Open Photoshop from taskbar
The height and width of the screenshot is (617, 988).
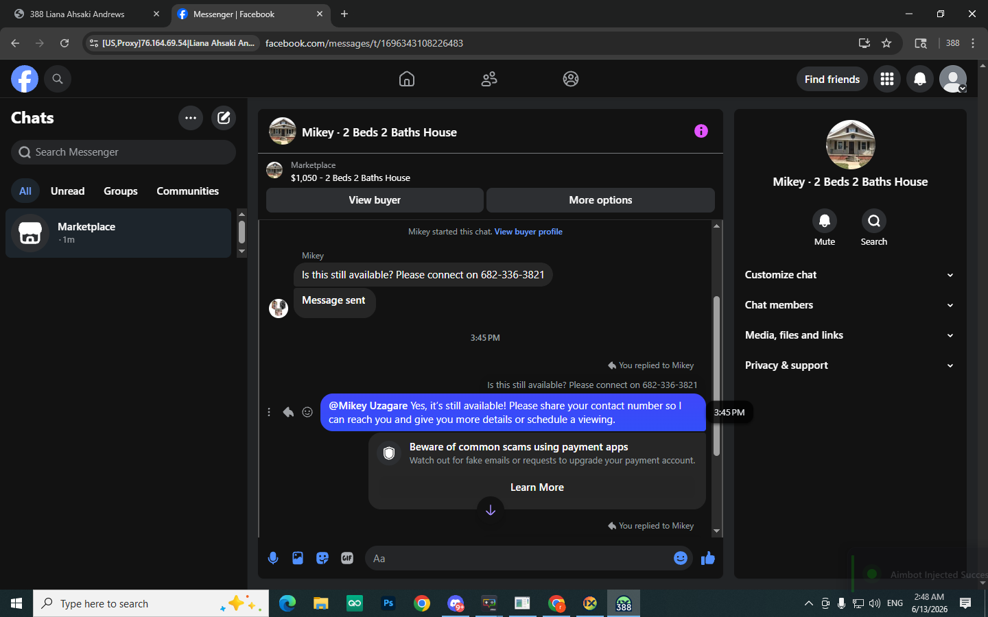[x=388, y=603]
